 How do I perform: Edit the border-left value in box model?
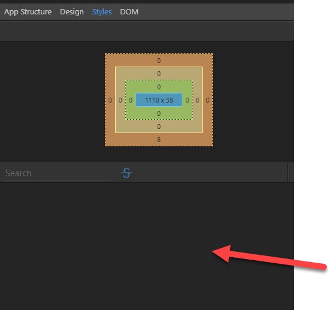click(x=121, y=100)
